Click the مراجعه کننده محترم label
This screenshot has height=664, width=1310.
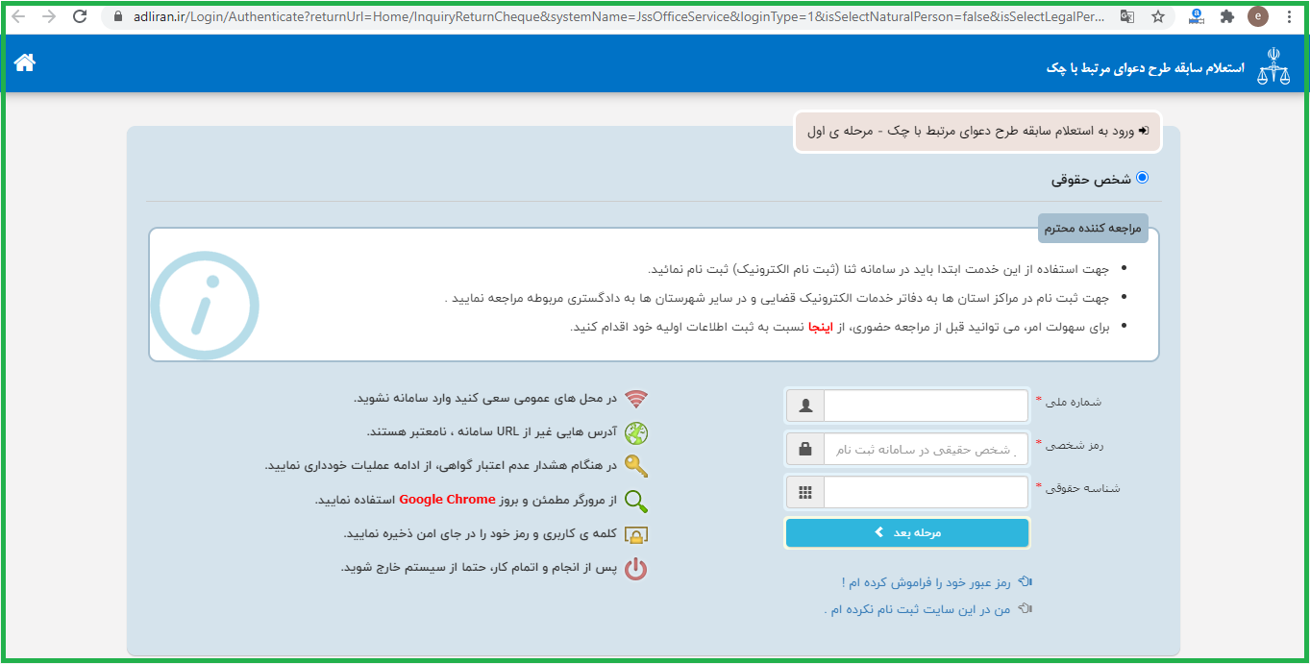(1093, 228)
